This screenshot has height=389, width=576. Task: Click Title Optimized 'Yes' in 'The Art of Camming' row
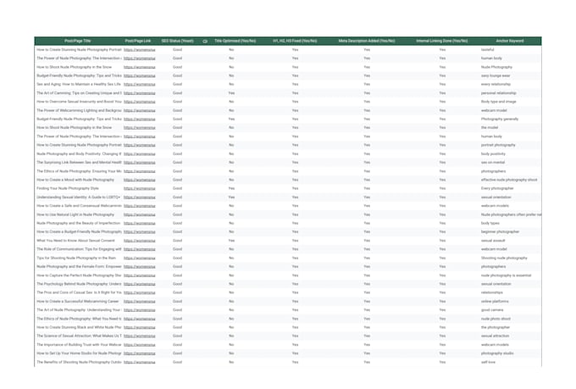231,93
